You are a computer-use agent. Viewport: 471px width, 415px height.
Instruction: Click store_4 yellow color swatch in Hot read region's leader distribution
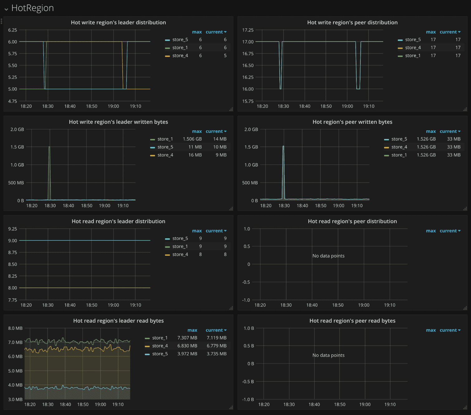point(167,255)
